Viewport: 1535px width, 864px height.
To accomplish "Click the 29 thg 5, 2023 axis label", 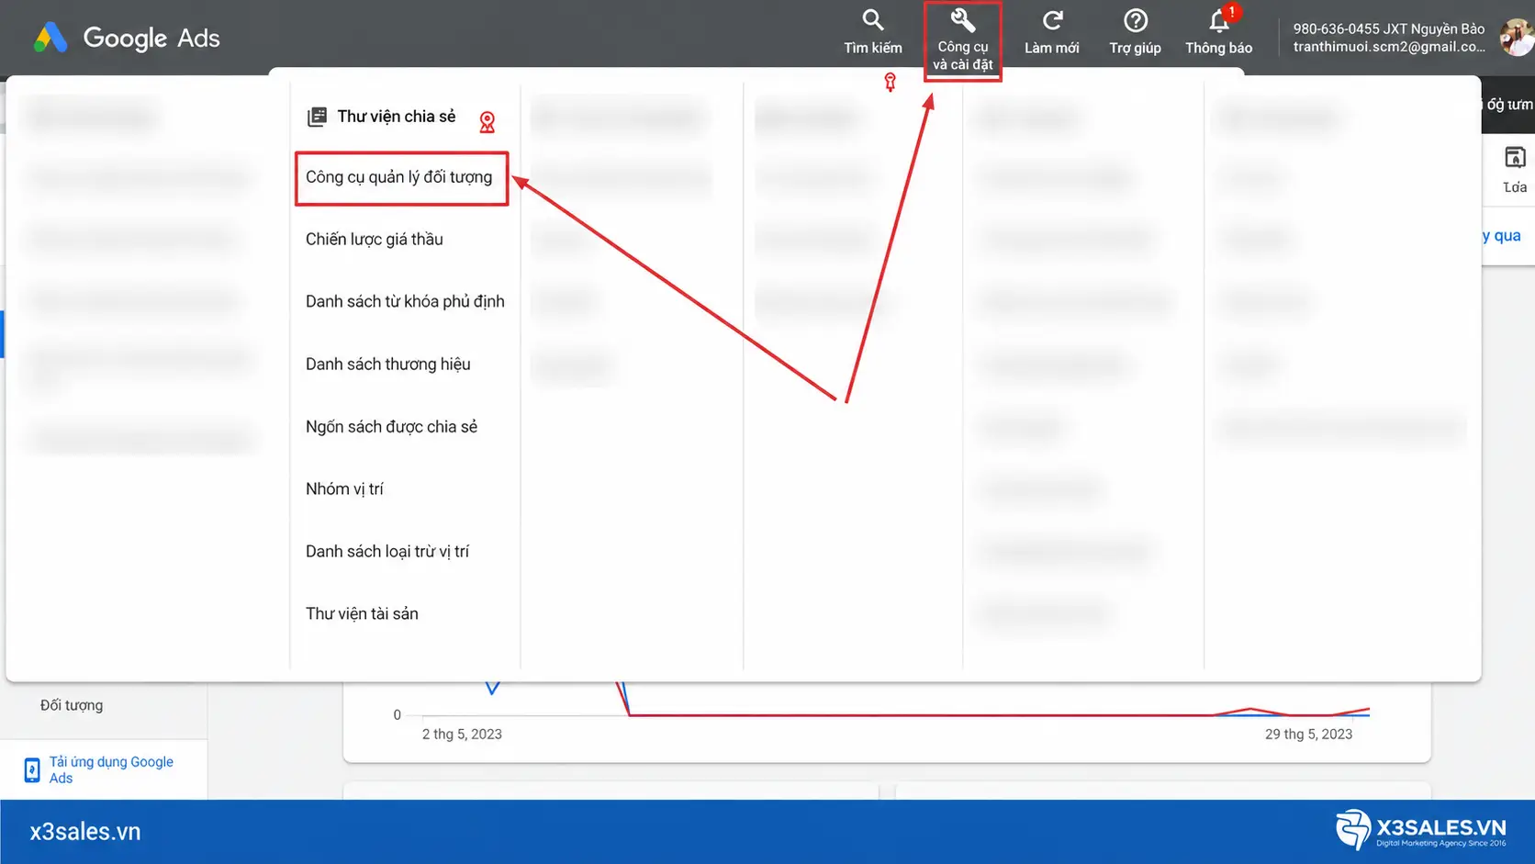I will pos(1308,734).
